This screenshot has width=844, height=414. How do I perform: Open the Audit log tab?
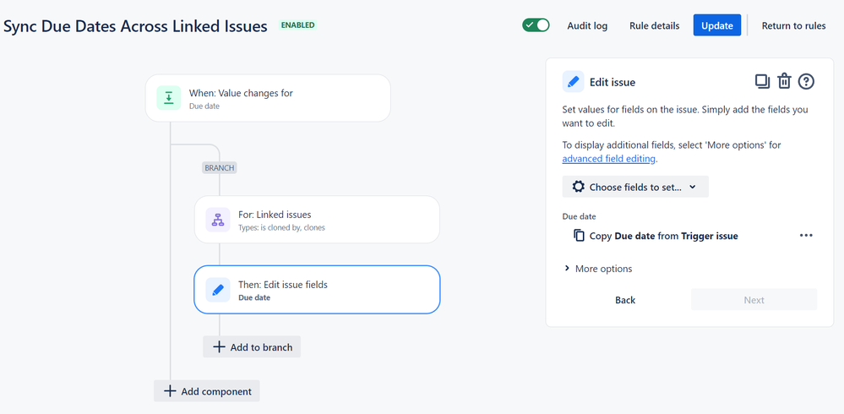587,26
